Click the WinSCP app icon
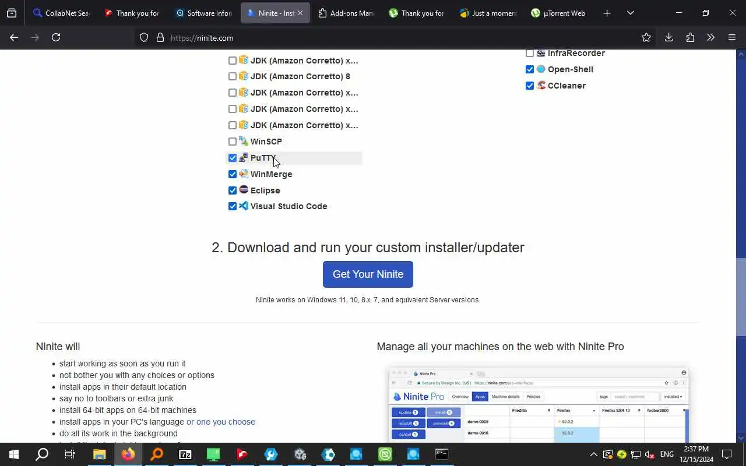The height and width of the screenshot is (466, 746). coord(244,141)
